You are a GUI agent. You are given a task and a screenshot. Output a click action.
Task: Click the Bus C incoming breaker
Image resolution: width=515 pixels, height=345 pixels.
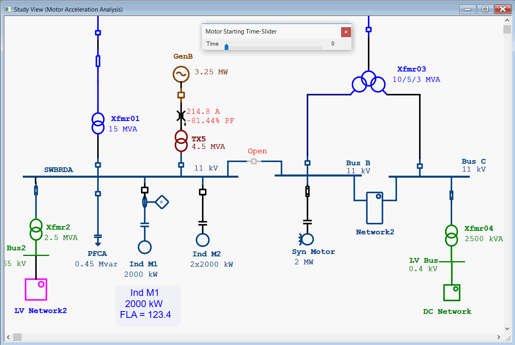(420, 166)
